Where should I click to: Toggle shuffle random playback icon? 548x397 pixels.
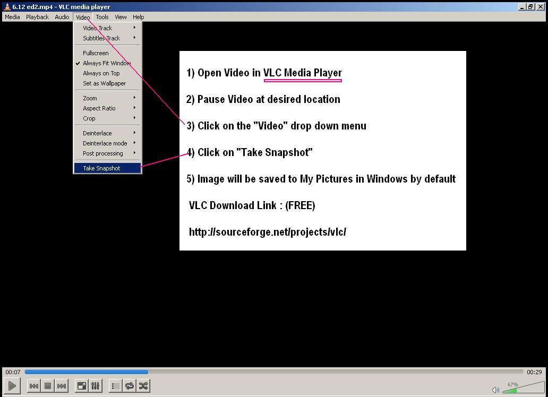tap(143, 386)
